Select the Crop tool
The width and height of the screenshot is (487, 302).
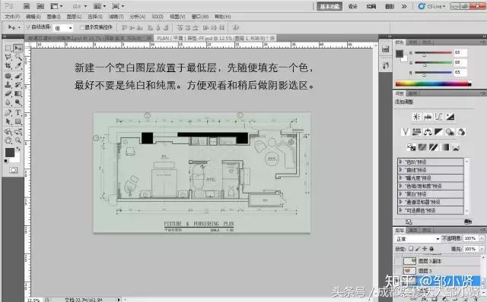tap(8, 66)
